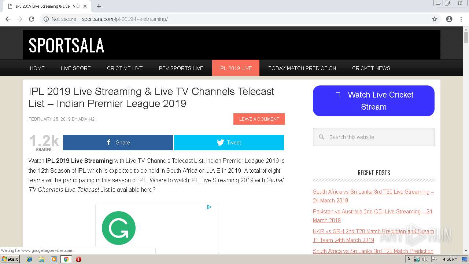Image resolution: width=469 pixels, height=264 pixels.
Task: Open the CRICTIME LIVE menu item
Action: click(125, 68)
